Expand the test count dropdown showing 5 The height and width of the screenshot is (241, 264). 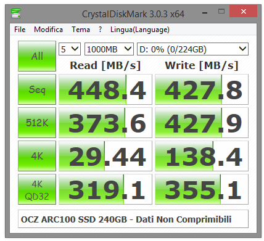click(x=70, y=49)
